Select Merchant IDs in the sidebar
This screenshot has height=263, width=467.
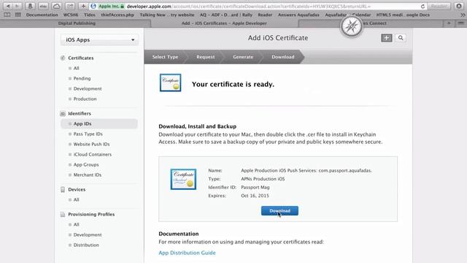point(88,175)
